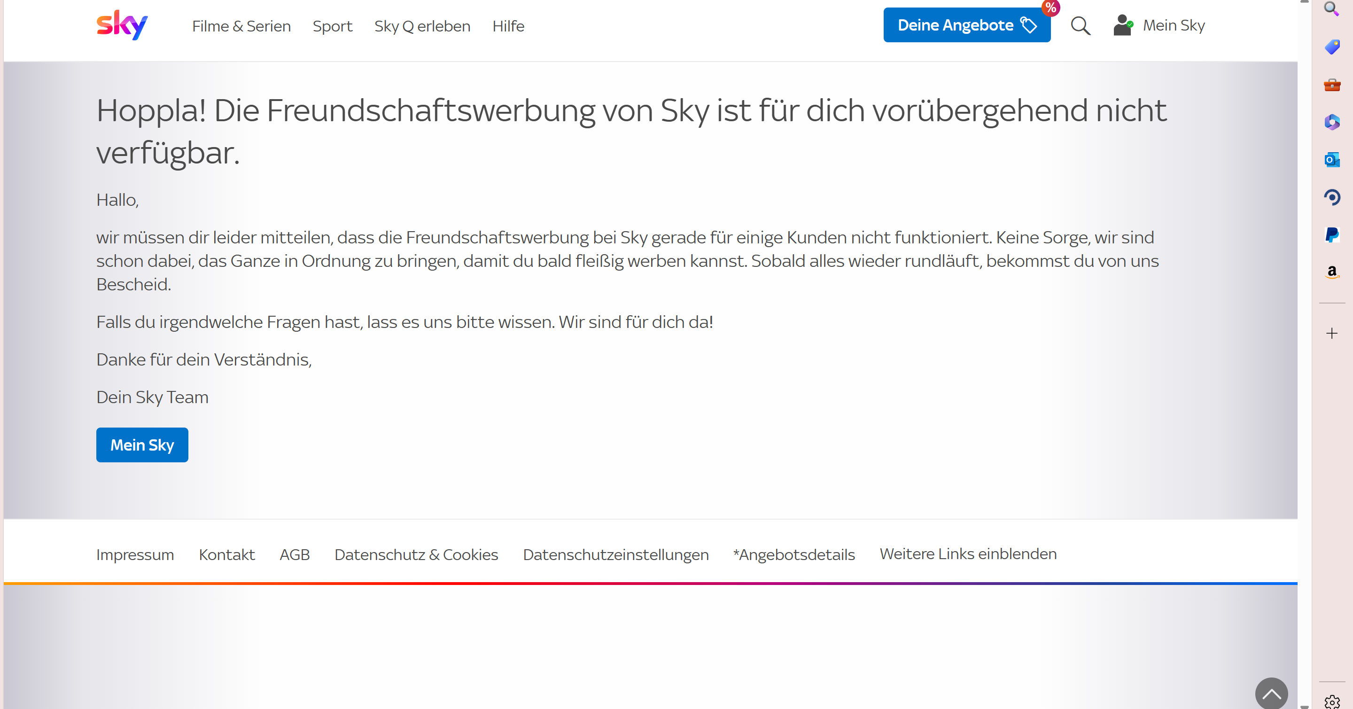
Task: Open the Sport menu
Action: pos(332,26)
